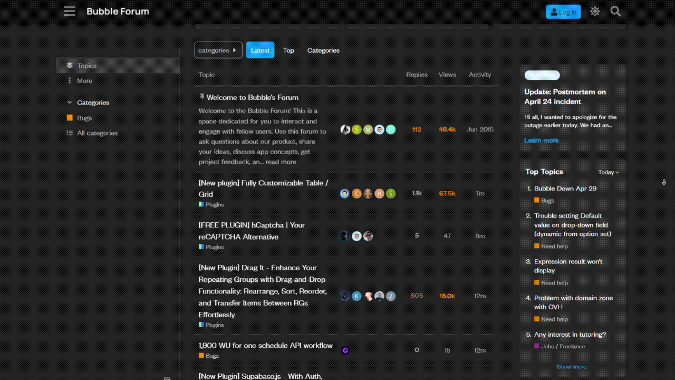The height and width of the screenshot is (380, 675).
Task: Click the 2 avatar in Drag It row
Action: click(391, 296)
